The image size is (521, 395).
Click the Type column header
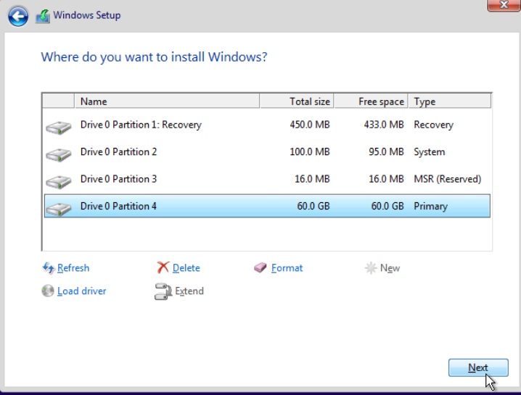point(449,101)
